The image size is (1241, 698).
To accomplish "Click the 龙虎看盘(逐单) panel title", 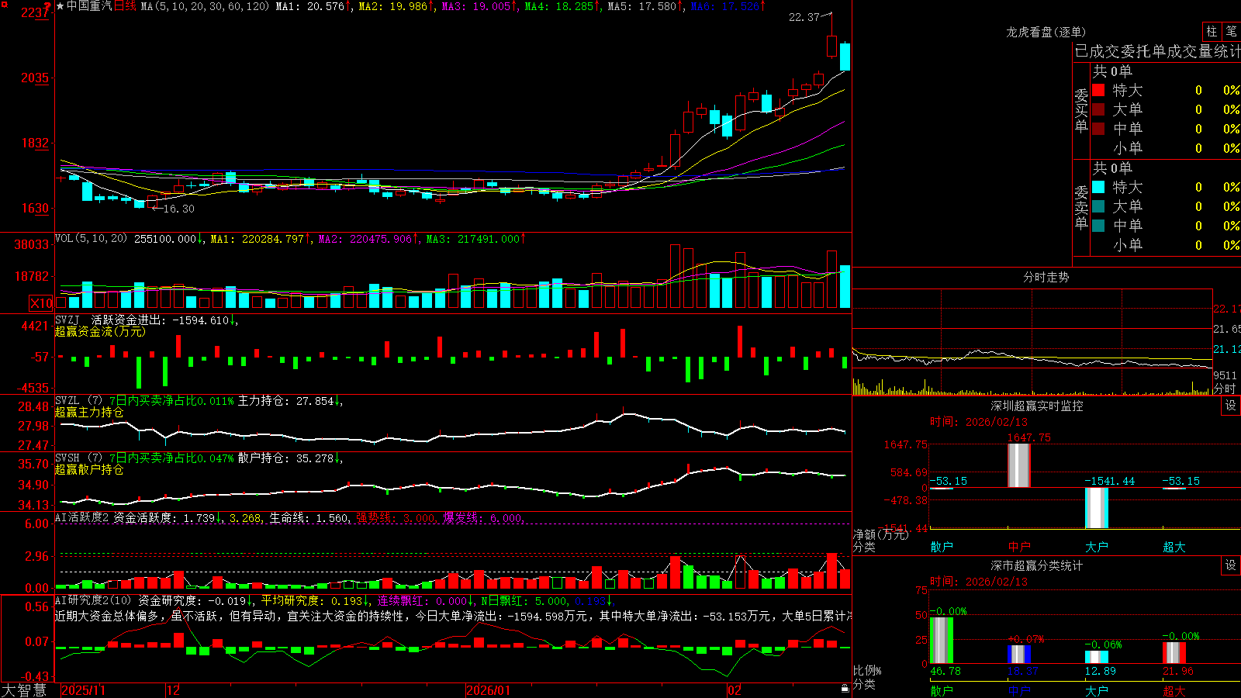I will [1046, 32].
